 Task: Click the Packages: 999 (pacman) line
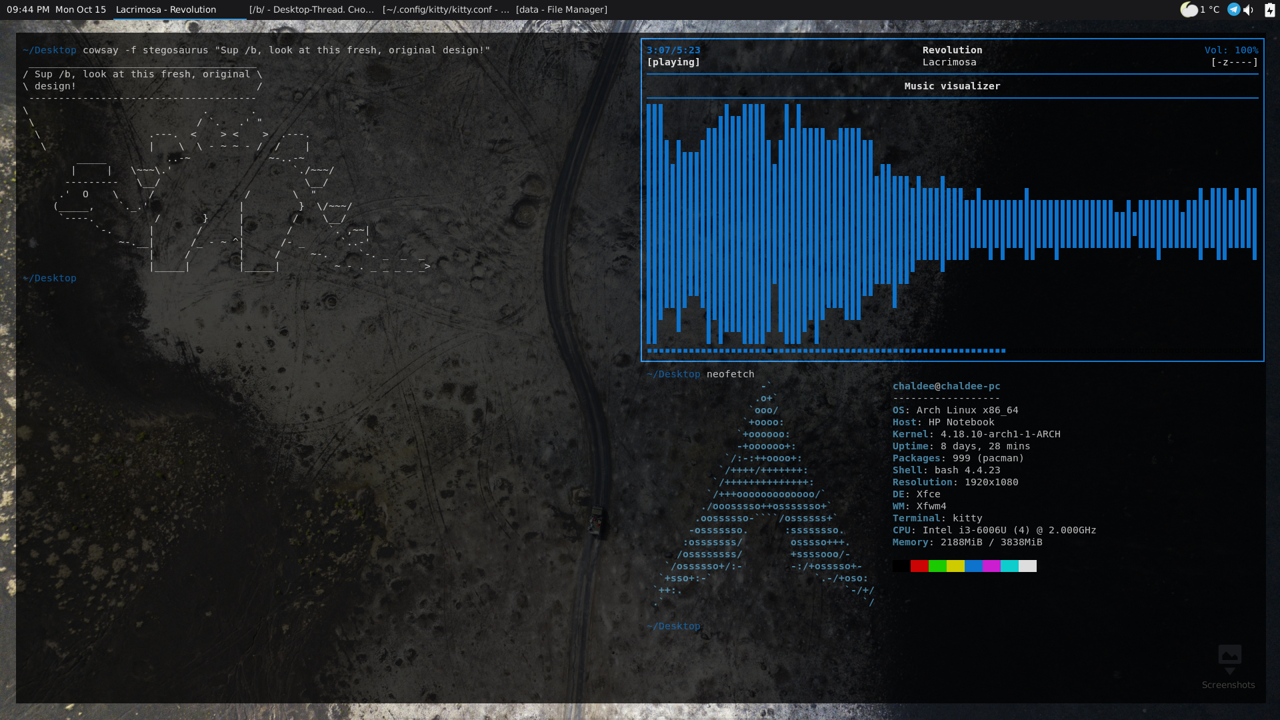[x=958, y=458]
